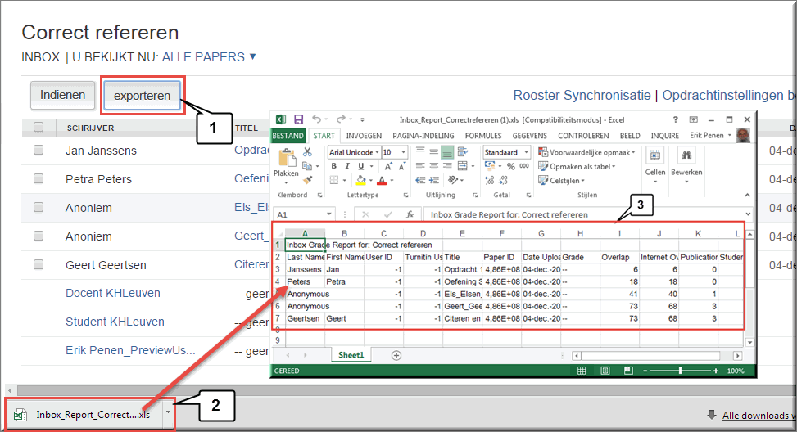Viewport: 797px width, 432px height.
Task: Select the Sheet1 worksheet tab
Action: pyautogui.click(x=351, y=355)
